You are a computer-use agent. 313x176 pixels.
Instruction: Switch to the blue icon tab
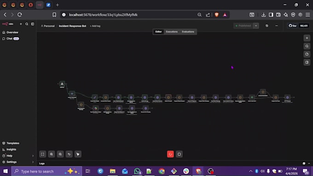click(48, 5)
